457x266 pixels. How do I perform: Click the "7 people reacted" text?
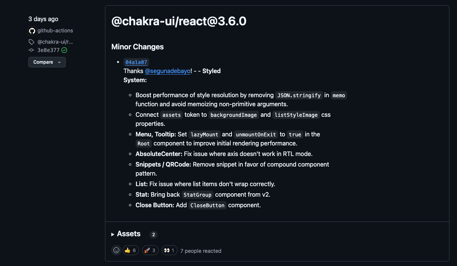tap(201, 251)
